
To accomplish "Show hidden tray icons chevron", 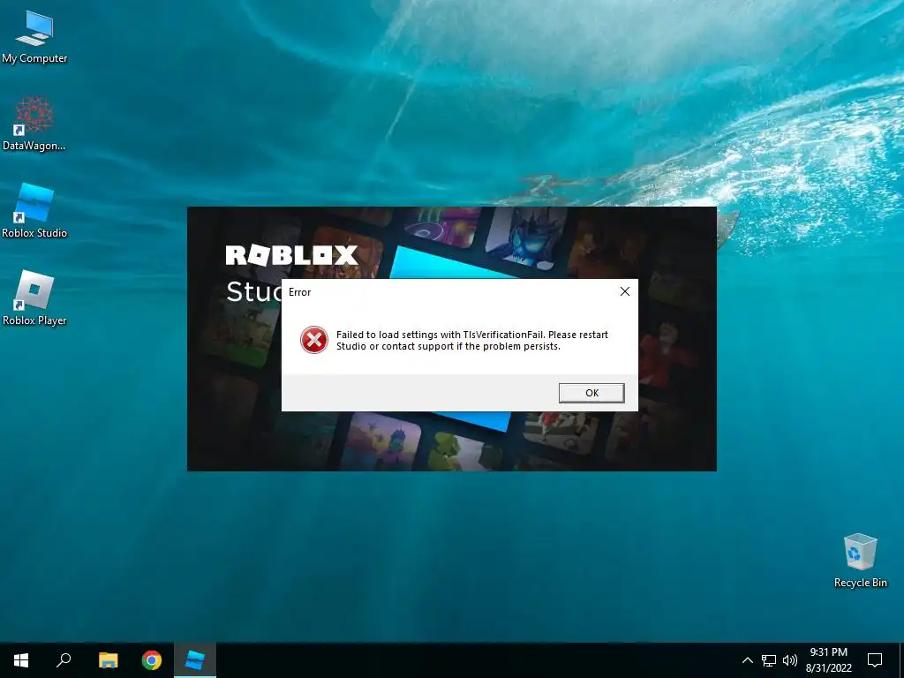I will (747, 660).
